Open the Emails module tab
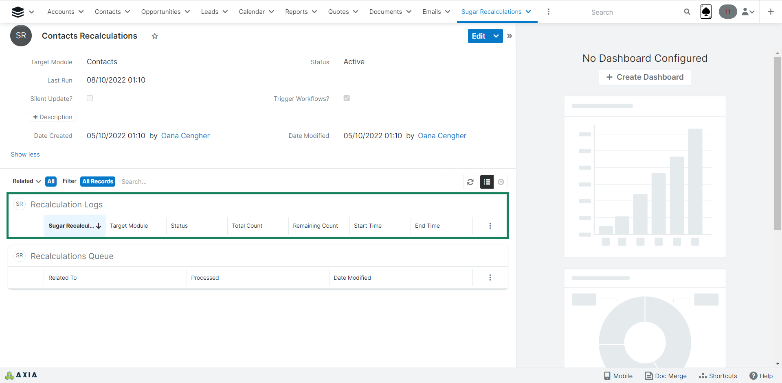 click(432, 12)
